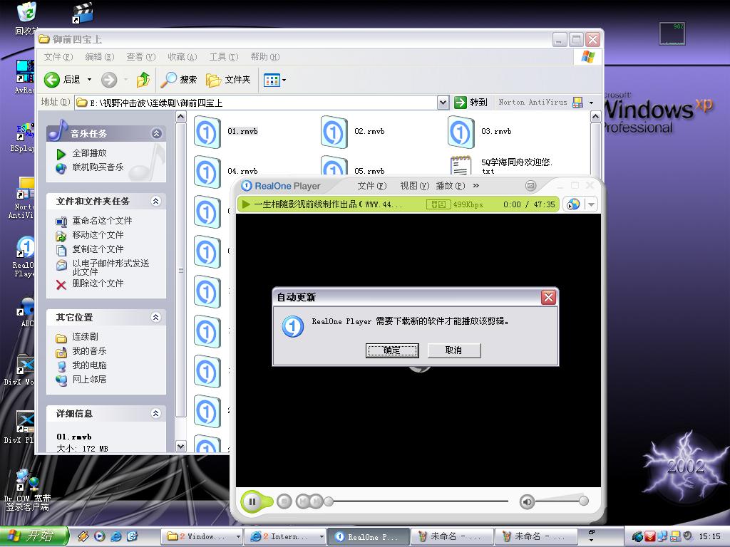Open RealOne Player File (文件) menu
This screenshot has height=547, width=730.
click(x=371, y=186)
